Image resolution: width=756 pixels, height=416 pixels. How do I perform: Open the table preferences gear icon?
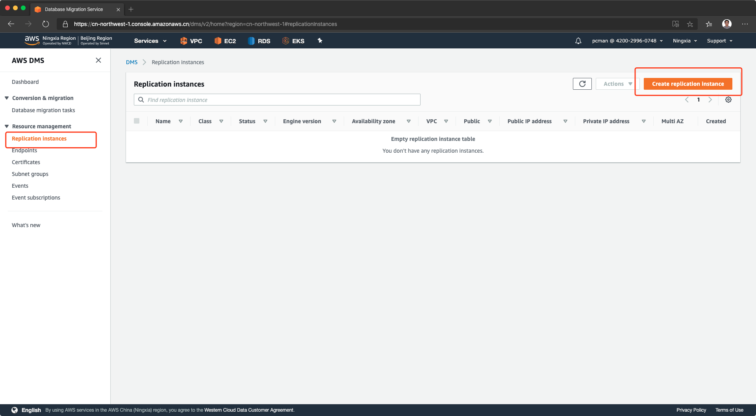click(728, 100)
